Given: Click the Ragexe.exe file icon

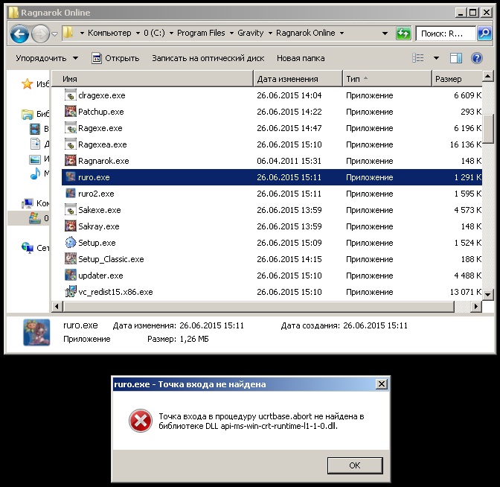Looking at the screenshot, I should pos(71,128).
